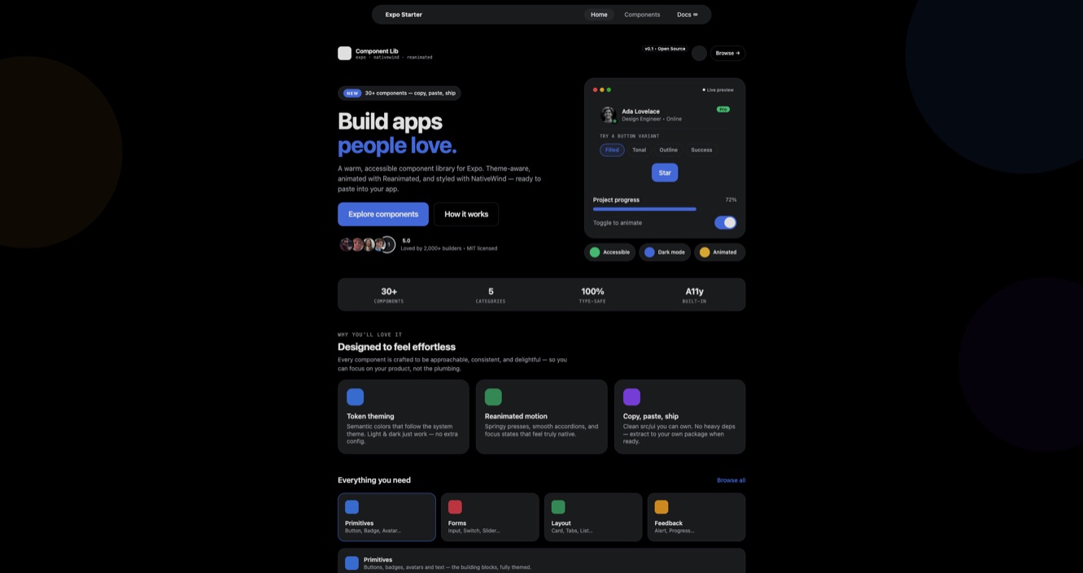Image resolution: width=1083 pixels, height=573 pixels.
Task: Click the Browse arrow button in the header
Action: (x=728, y=53)
